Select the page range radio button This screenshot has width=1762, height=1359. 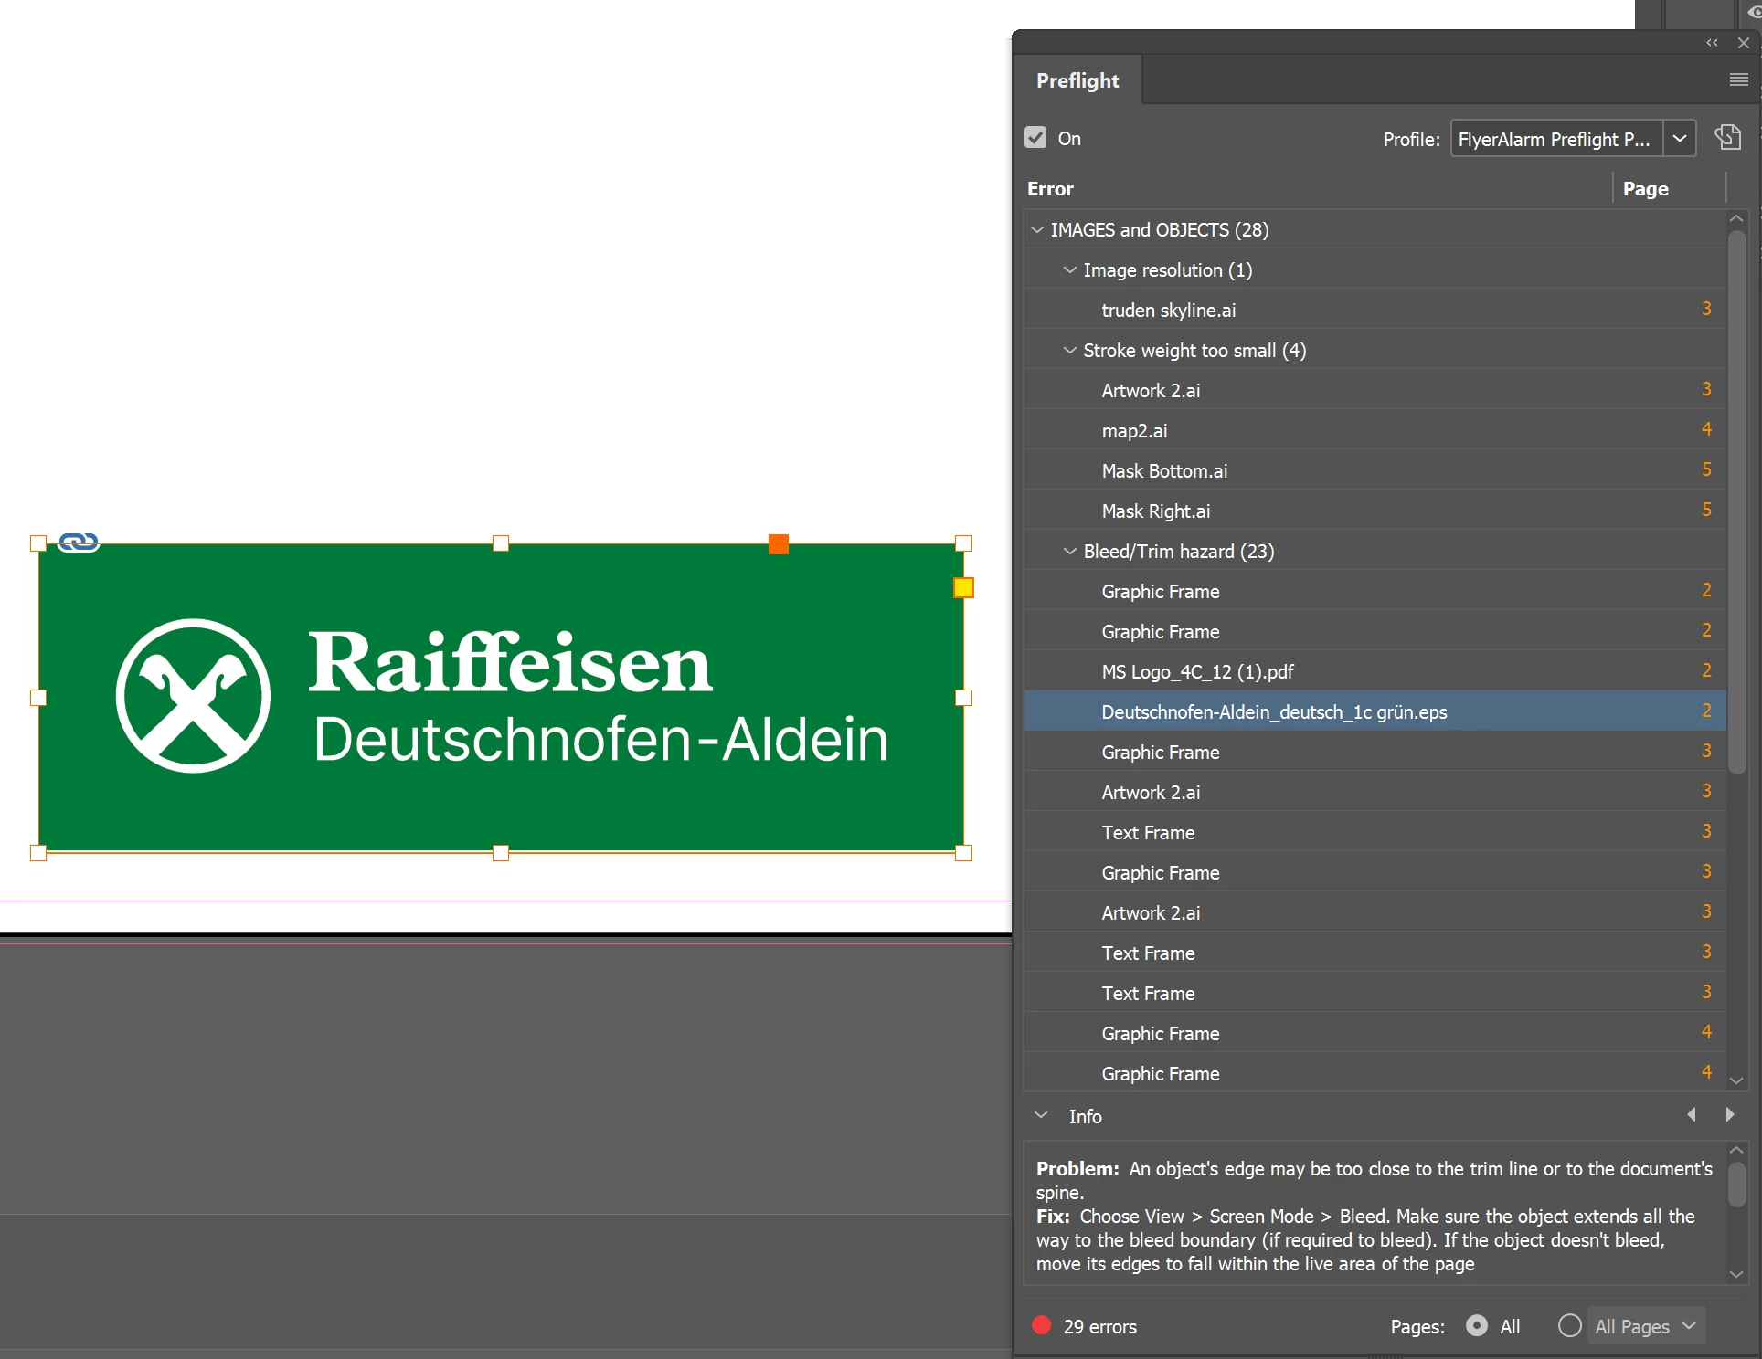pyautogui.click(x=1569, y=1325)
